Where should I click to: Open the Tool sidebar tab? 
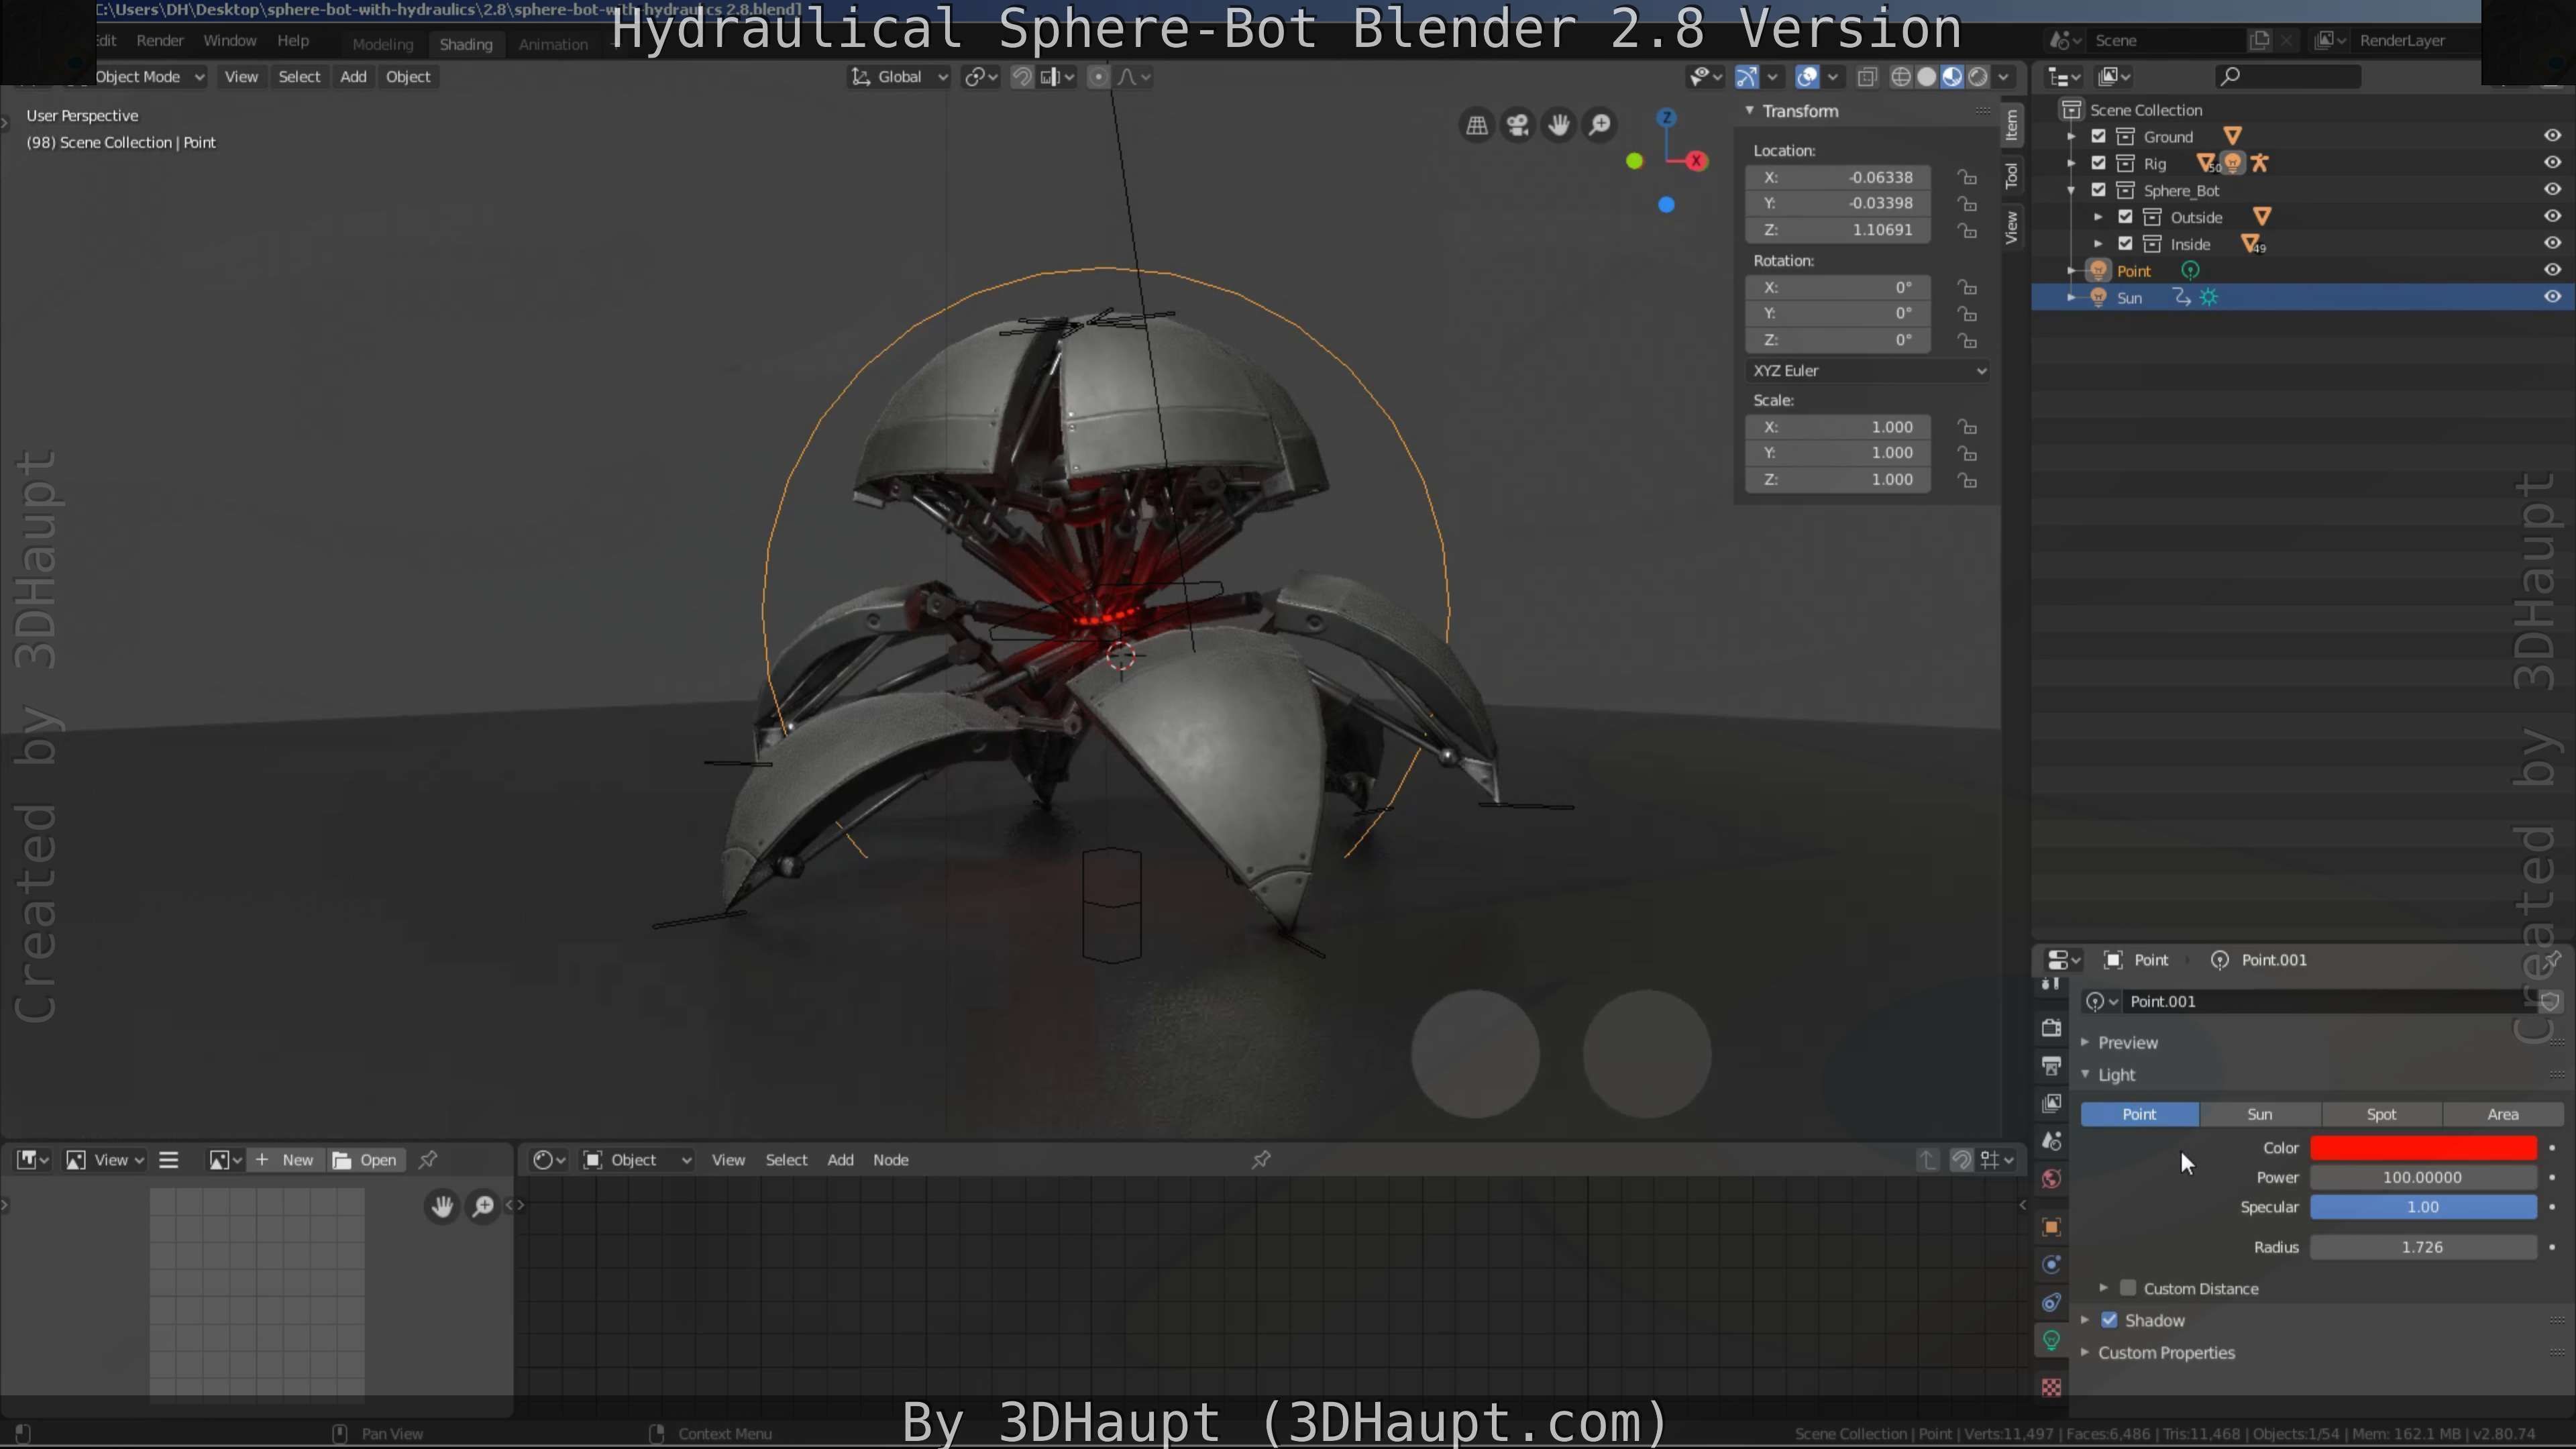(x=2012, y=176)
